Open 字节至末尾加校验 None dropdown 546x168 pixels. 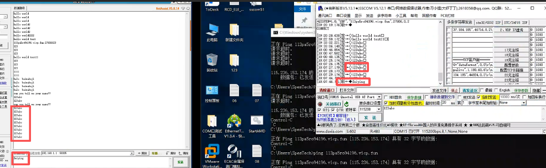click(x=523, y=103)
